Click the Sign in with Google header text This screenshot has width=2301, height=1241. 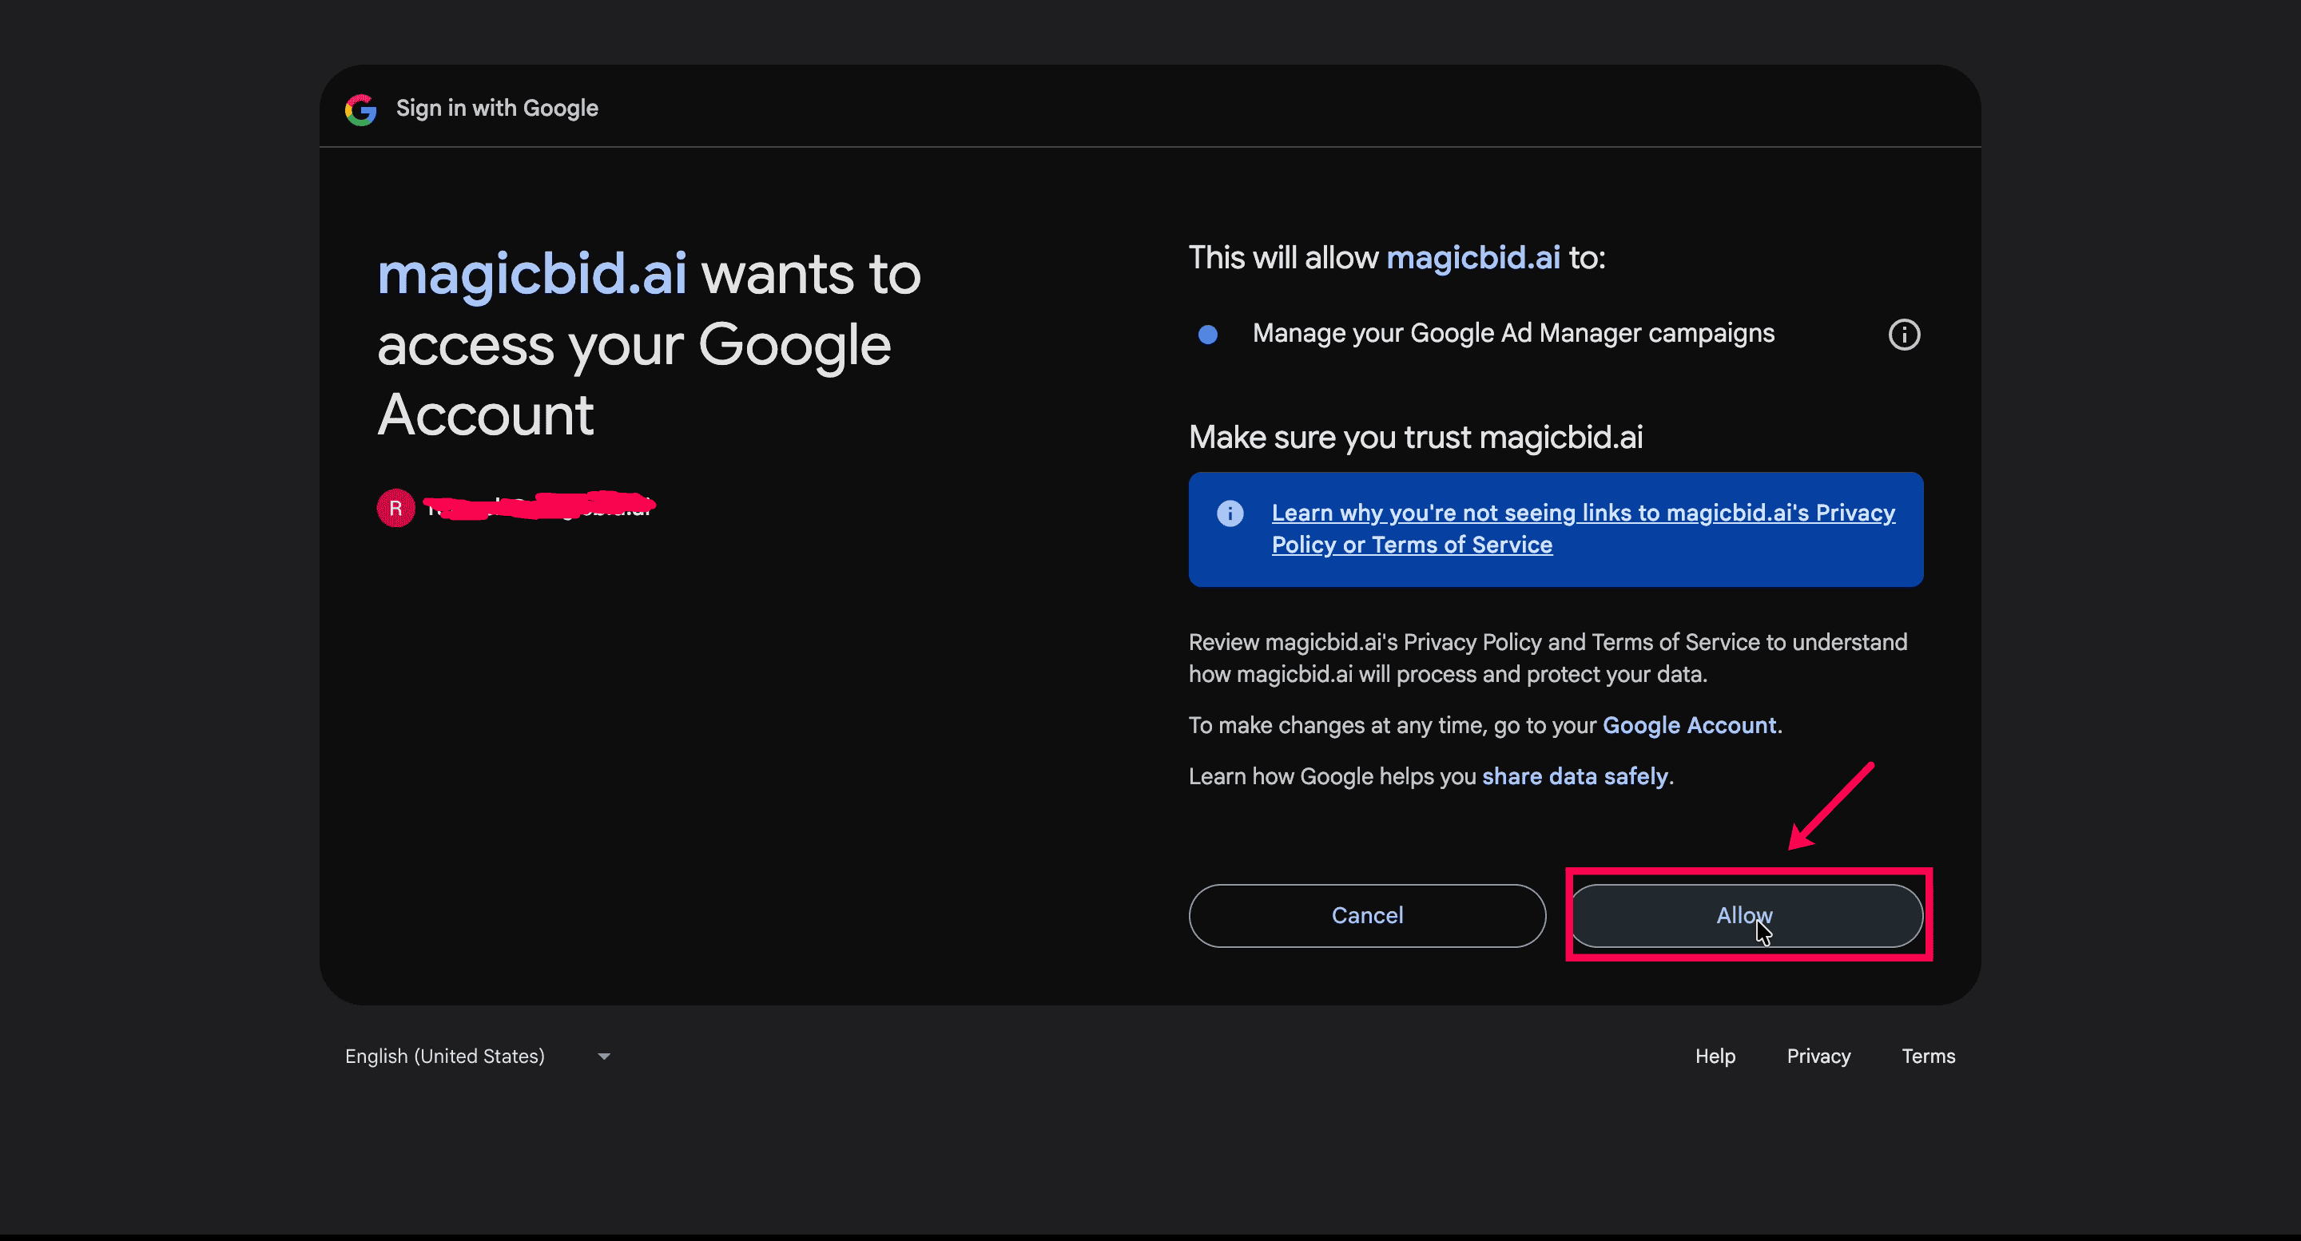[x=497, y=108]
